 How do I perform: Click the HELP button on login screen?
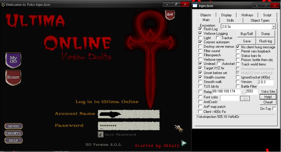coord(13,140)
